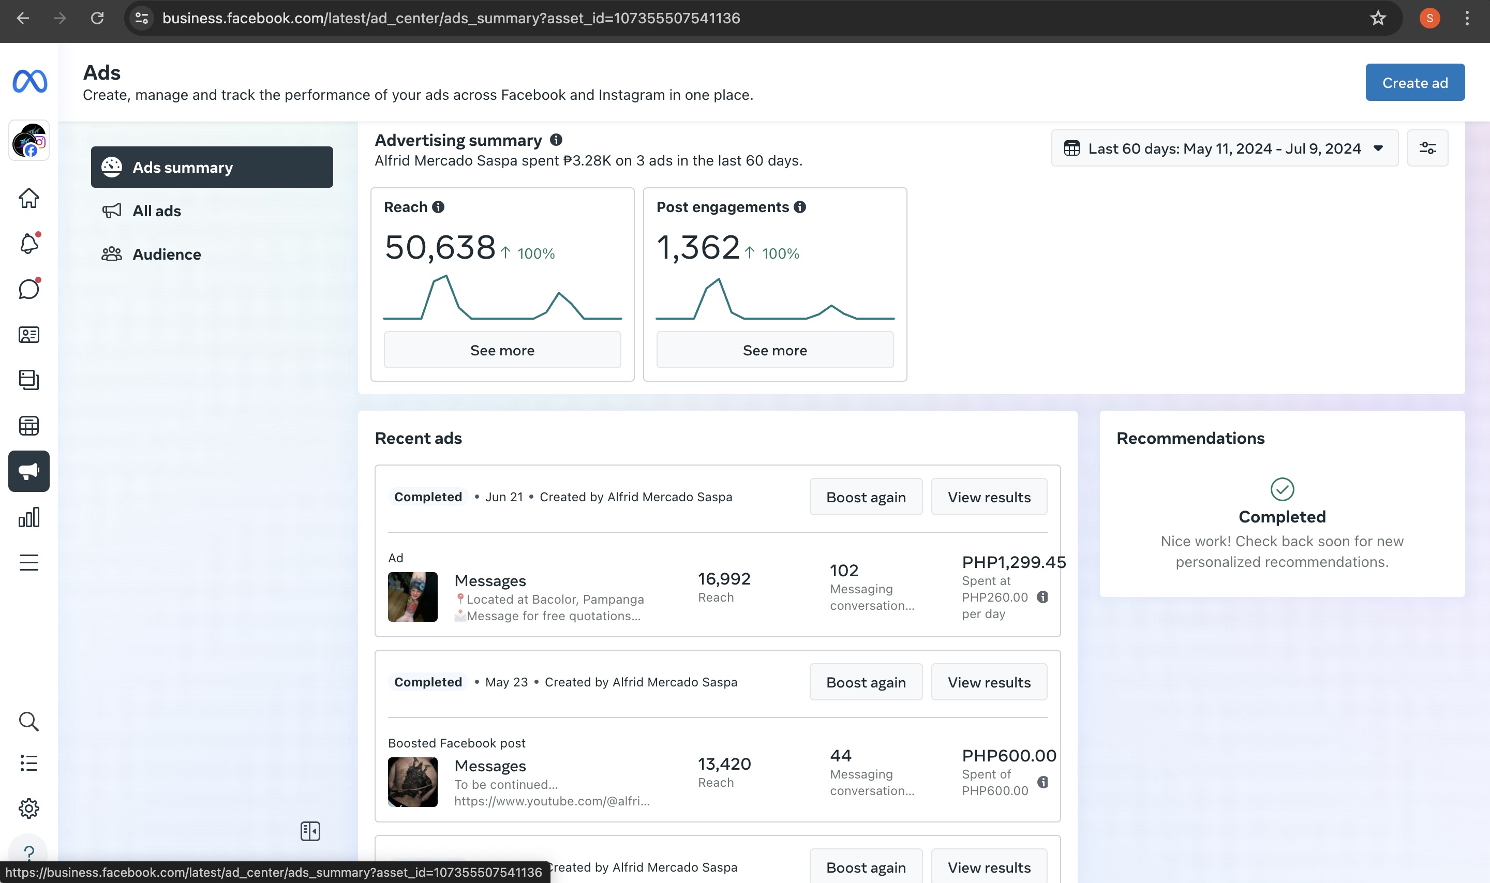1490x883 pixels.
Task: Open the All tools hamburger menu
Action: (x=28, y=562)
